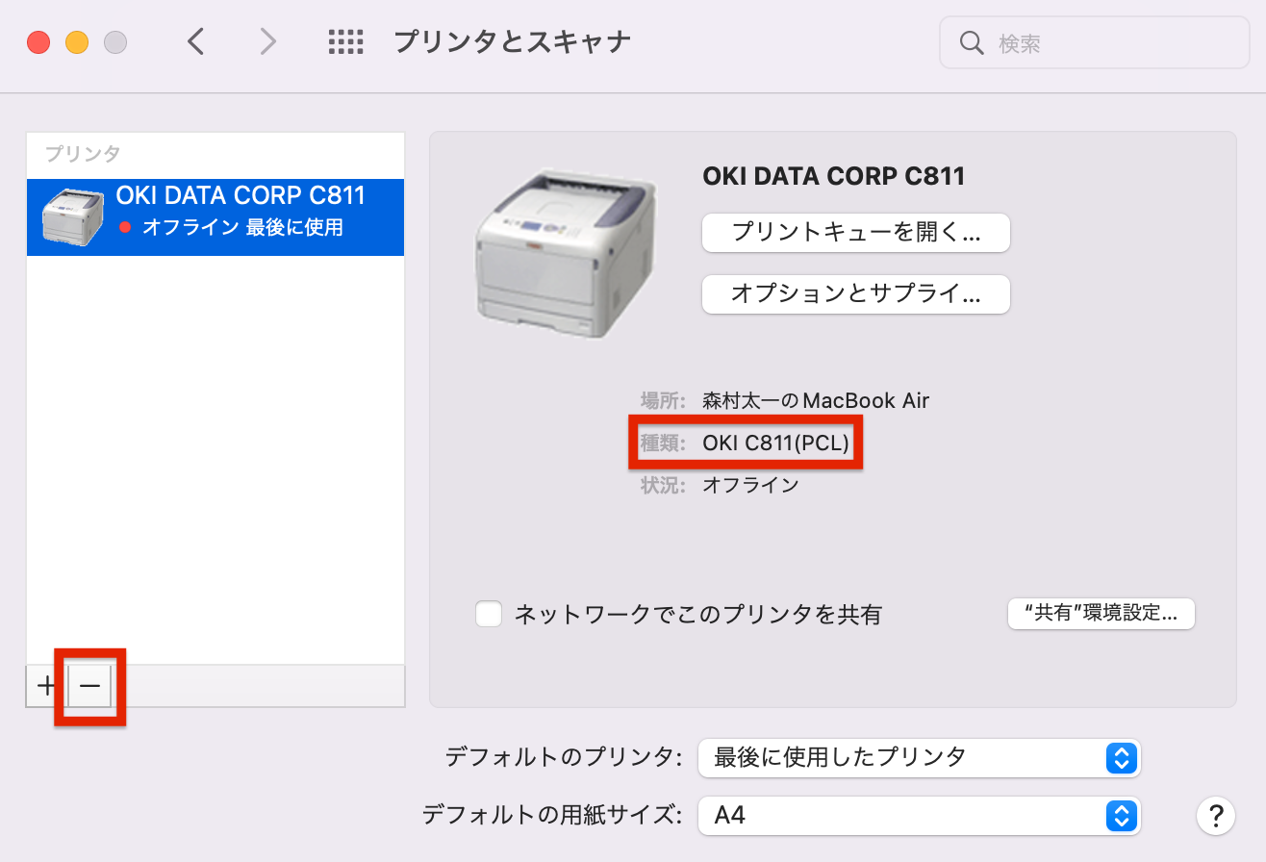Click the forward navigation arrow
Screen dimensions: 1266x862
pyautogui.click(x=268, y=41)
